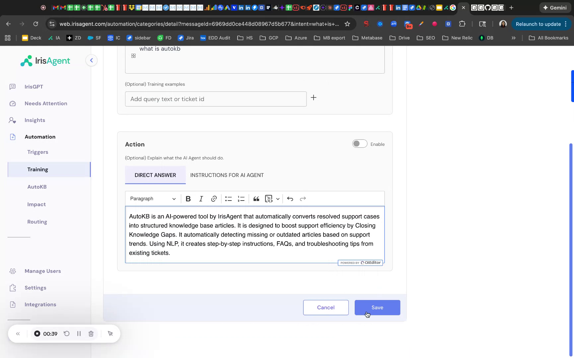The image size is (574, 358).
Task: Open the IrisGPT section
Action: [34, 87]
